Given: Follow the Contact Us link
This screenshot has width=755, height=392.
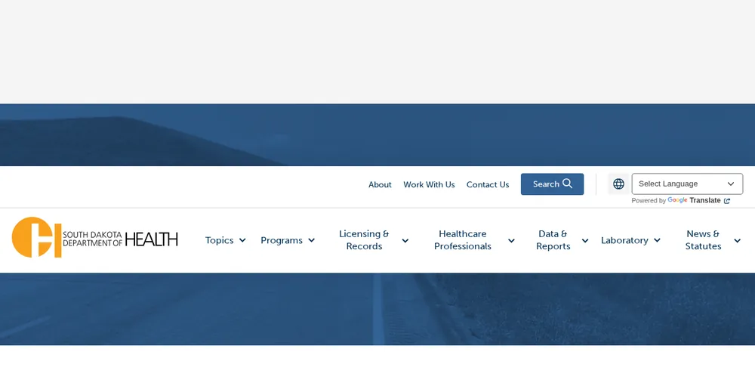Looking at the screenshot, I should click(x=488, y=184).
